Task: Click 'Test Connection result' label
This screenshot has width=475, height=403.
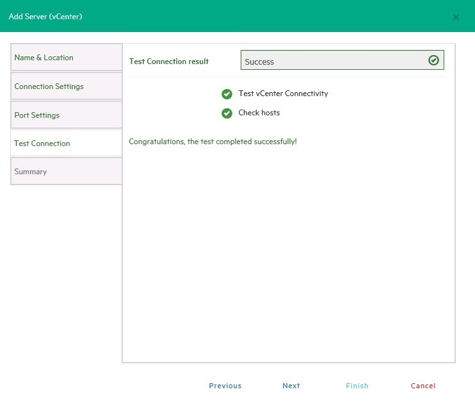Action: coord(169,62)
